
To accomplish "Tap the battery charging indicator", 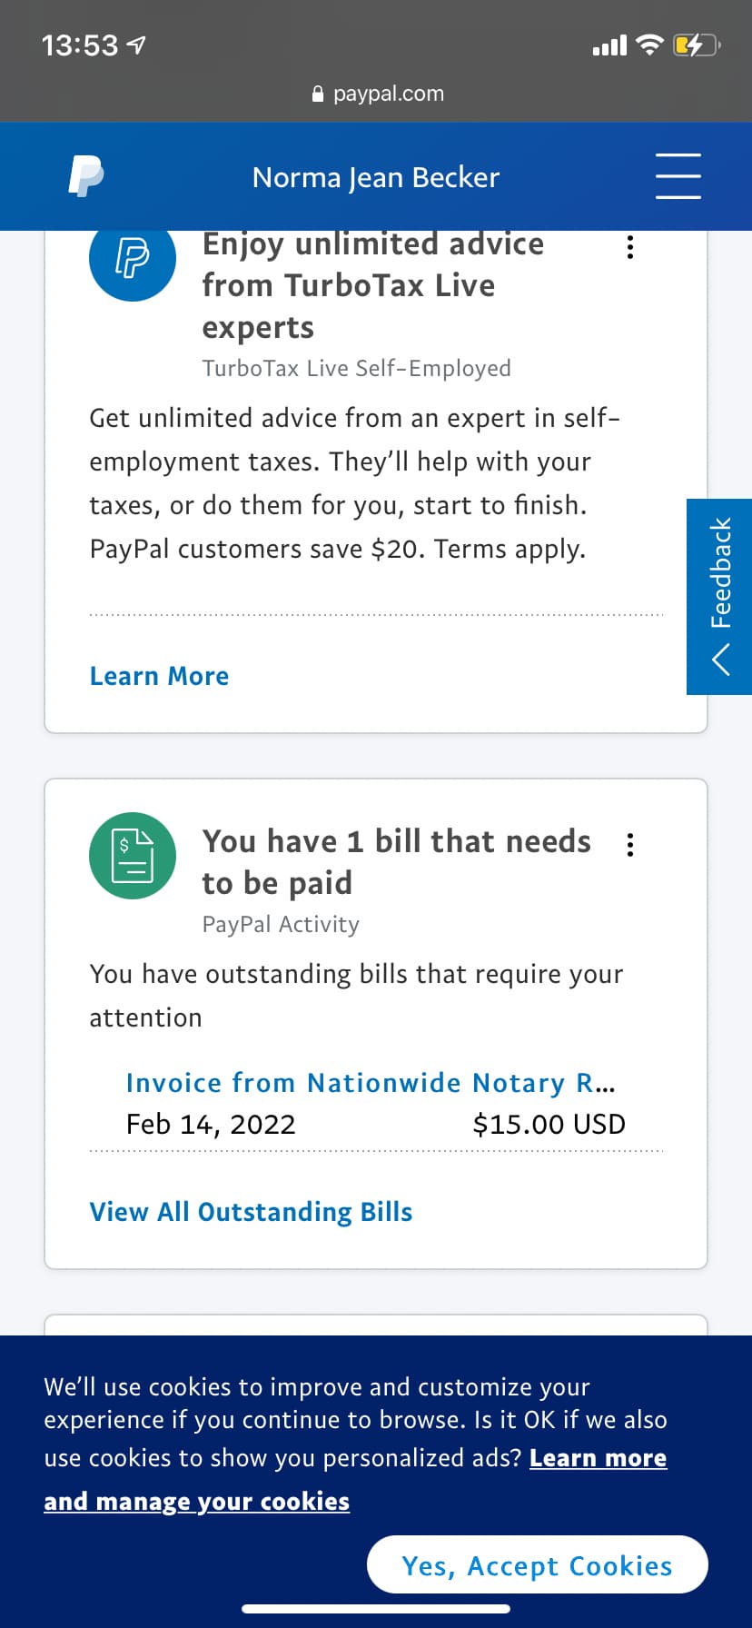I will pyautogui.click(x=696, y=45).
